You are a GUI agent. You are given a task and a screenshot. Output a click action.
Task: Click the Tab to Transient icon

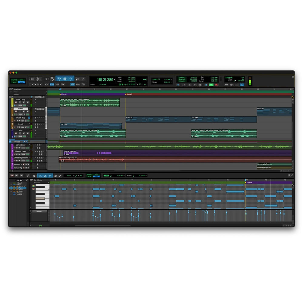coord(52,85)
